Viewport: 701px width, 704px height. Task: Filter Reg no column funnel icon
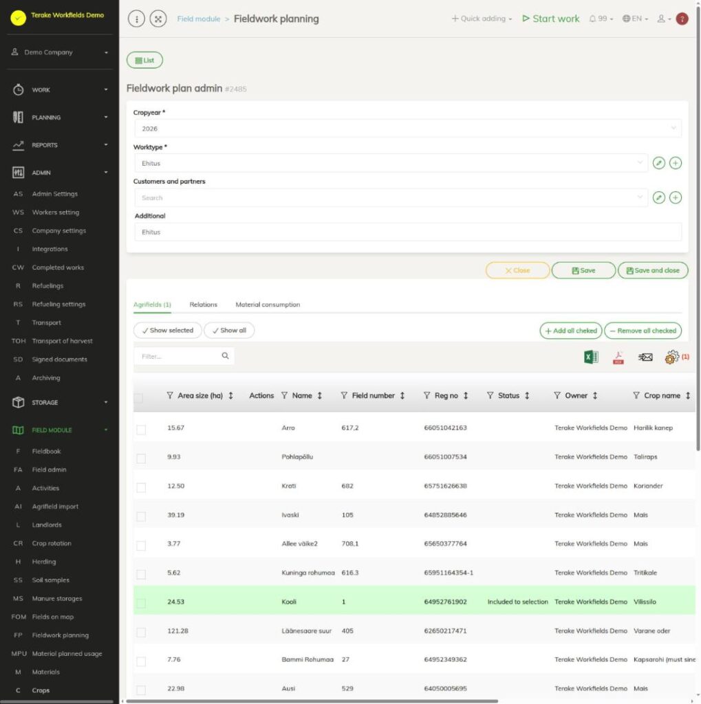427,395
